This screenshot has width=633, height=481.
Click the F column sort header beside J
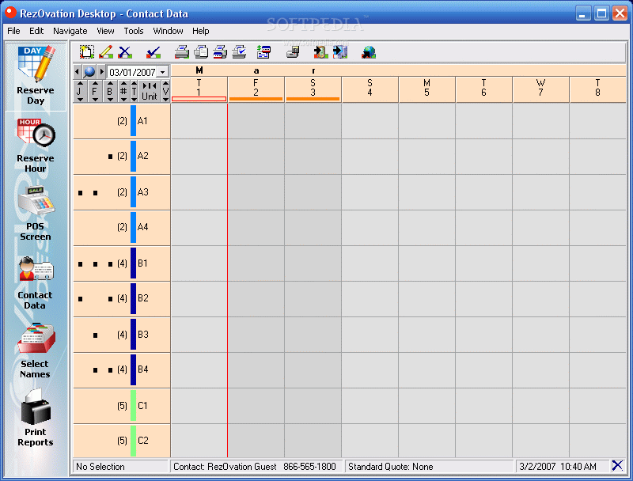pos(95,91)
